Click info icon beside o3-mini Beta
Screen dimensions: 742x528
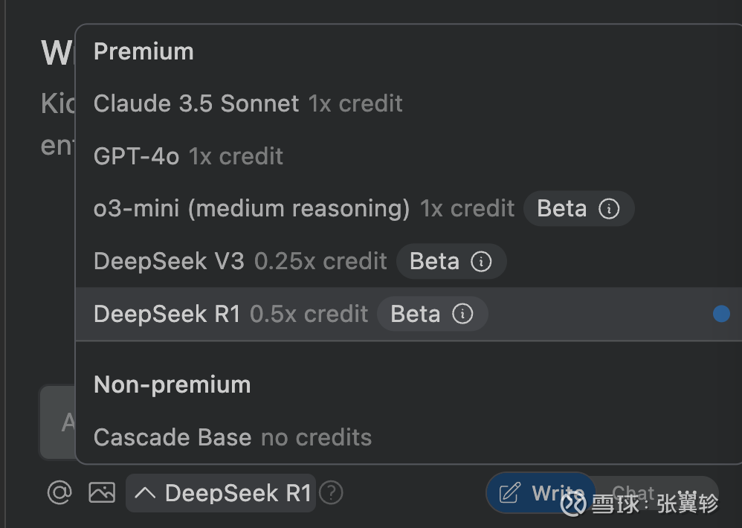[609, 209]
